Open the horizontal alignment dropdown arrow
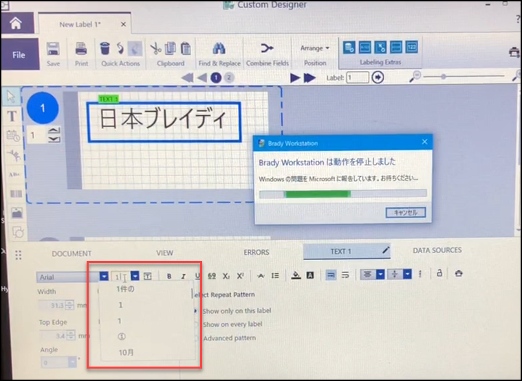Viewport: 522px width, 381px height. [x=380, y=275]
